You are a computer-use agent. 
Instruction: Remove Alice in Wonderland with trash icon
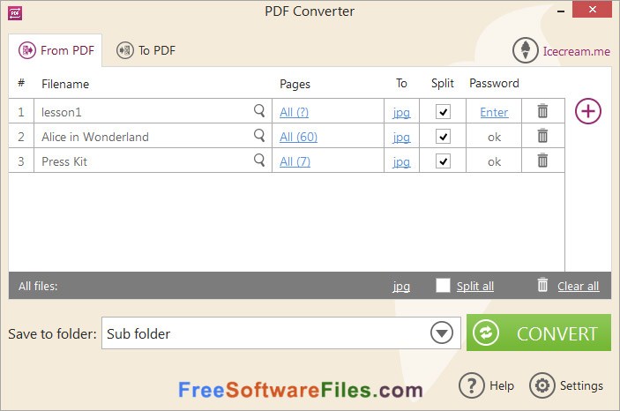pyautogui.click(x=542, y=136)
